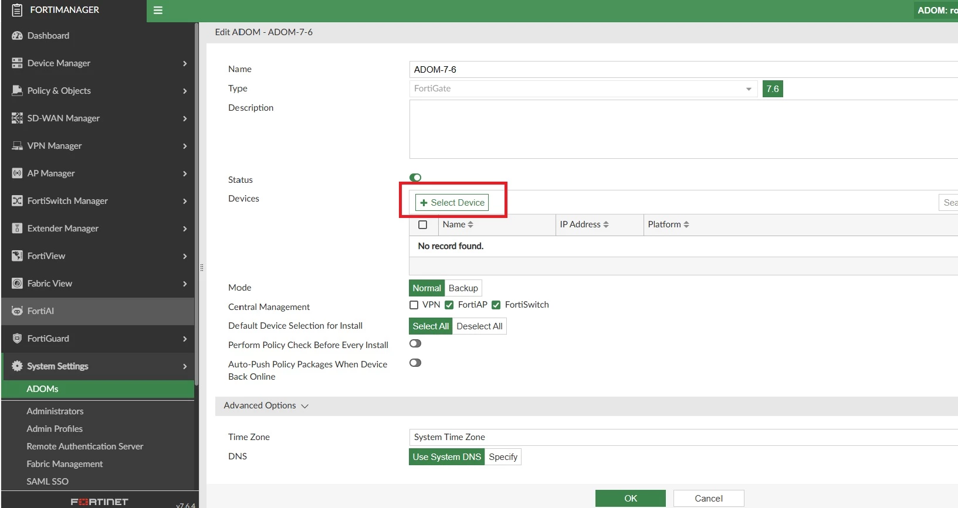
Task: Collapse the Advanced Options section
Action: pyautogui.click(x=266, y=405)
